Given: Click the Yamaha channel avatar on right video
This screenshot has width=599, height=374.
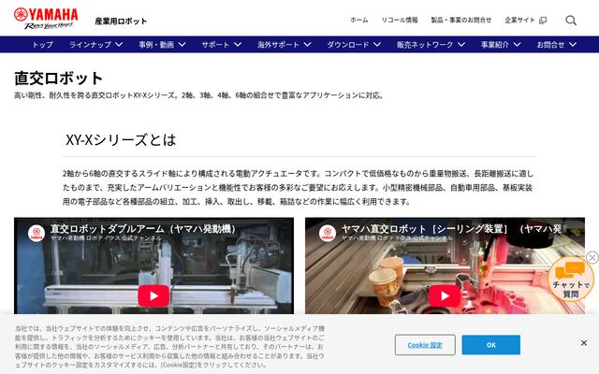Looking at the screenshot, I should point(328,233).
